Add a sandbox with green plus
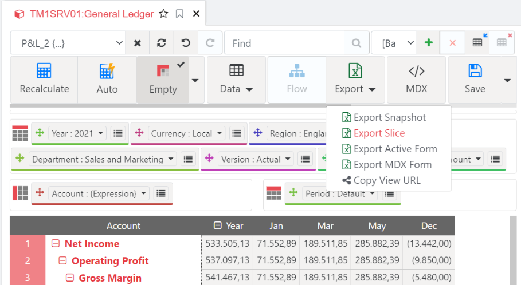521x285 pixels. pyautogui.click(x=429, y=43)
